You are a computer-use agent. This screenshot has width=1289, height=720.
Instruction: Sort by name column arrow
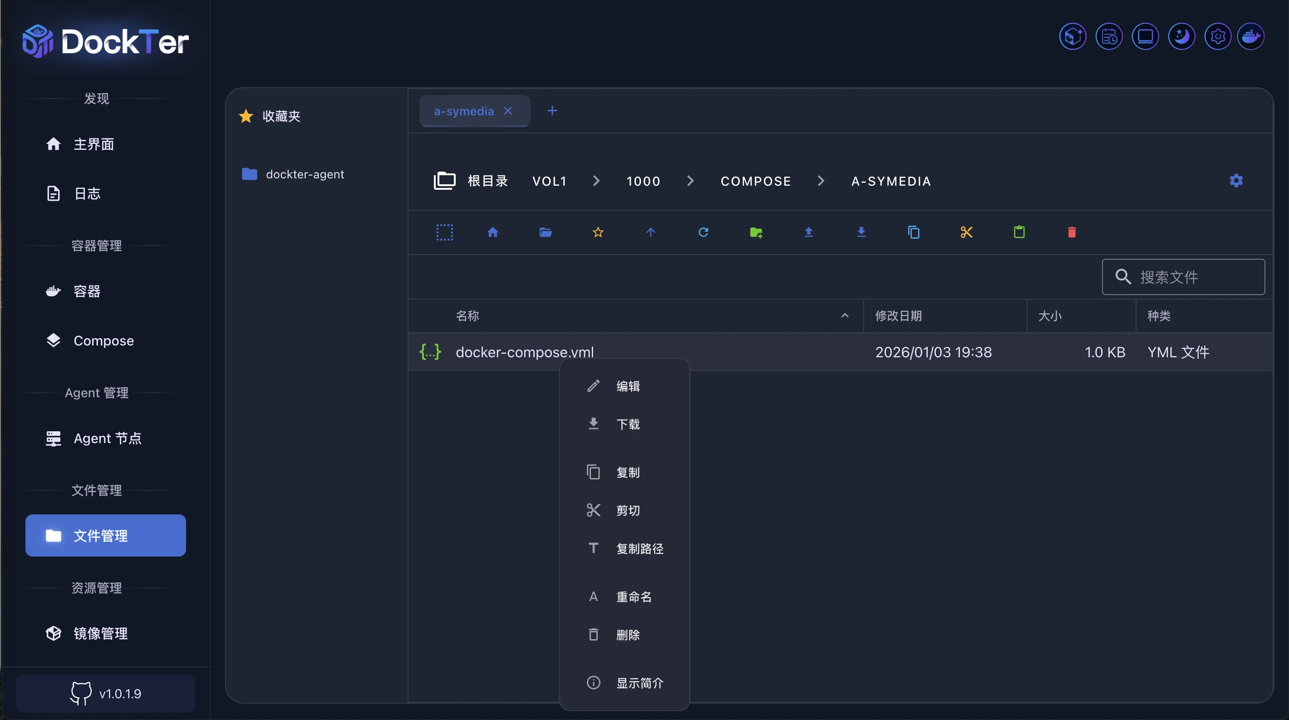[x=845, y=316]
